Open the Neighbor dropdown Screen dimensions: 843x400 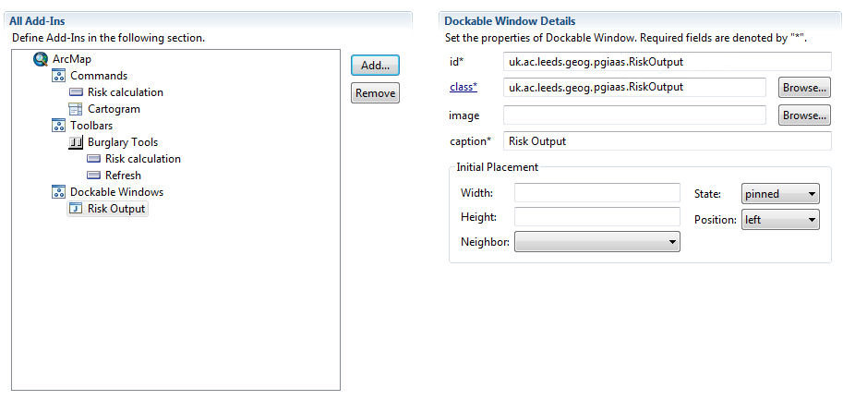pyautogui.click(x=597, y=242)
